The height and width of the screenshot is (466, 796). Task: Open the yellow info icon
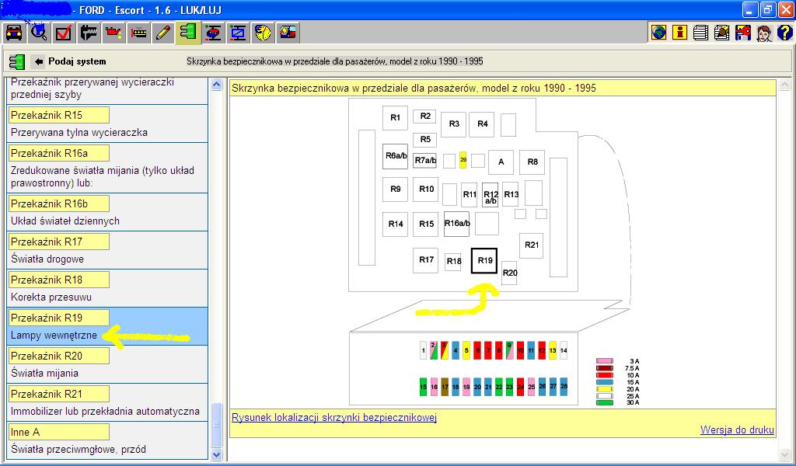680,33
